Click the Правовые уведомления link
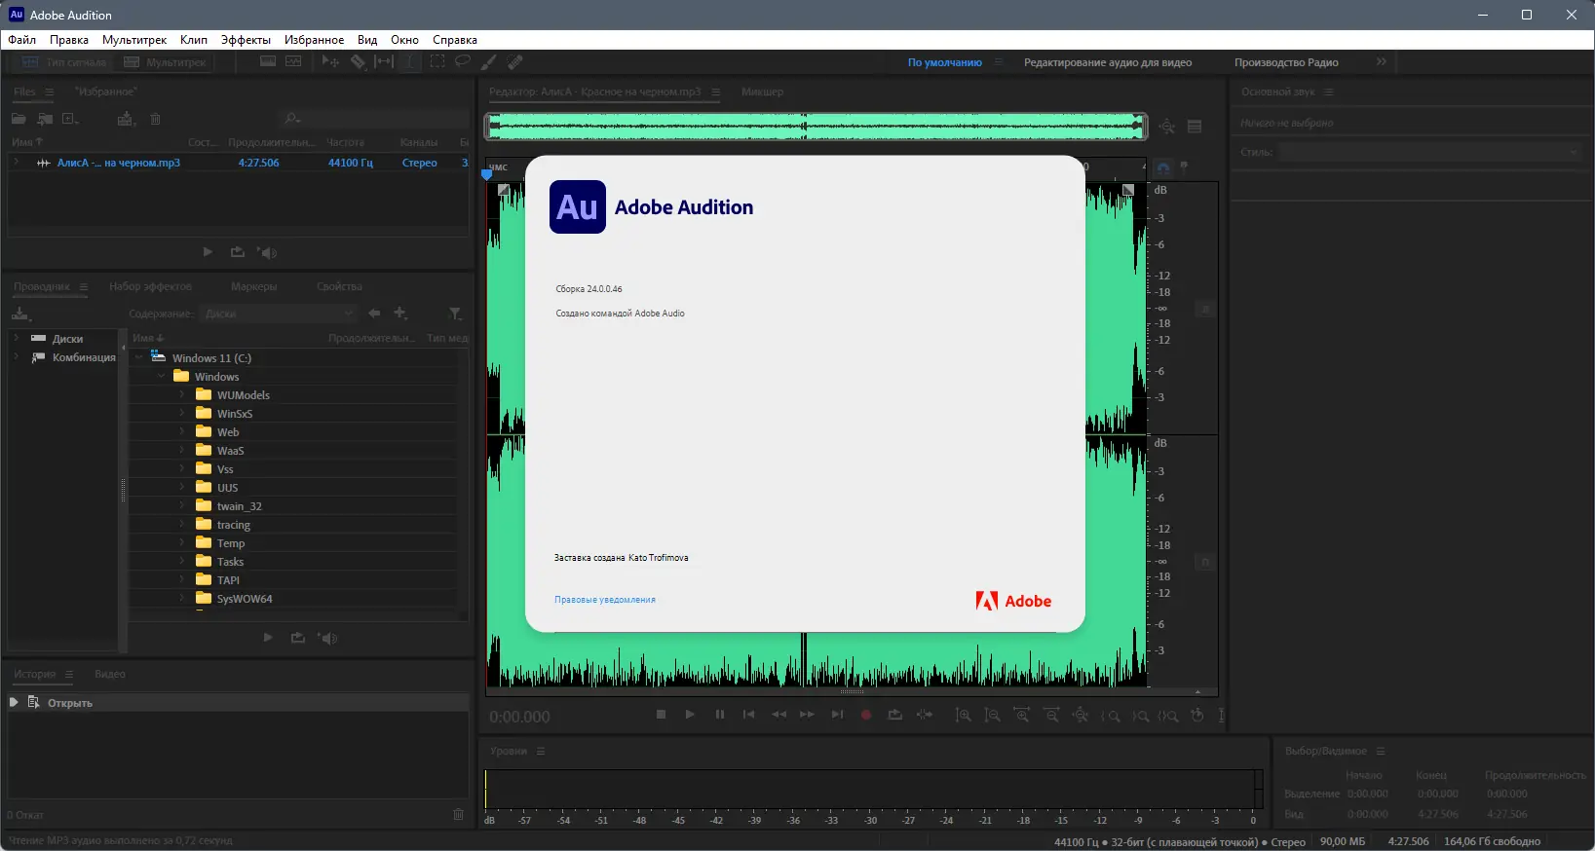Image resolution: width=1595 pixels, height=851 pixels. coord(604,600)
